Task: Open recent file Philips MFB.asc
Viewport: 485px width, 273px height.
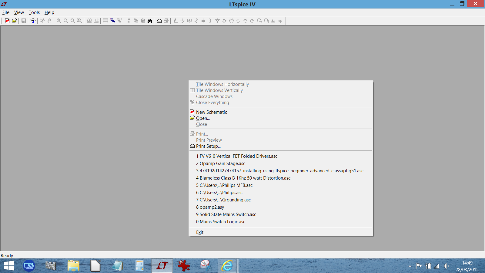Action: tap(281, 185)
